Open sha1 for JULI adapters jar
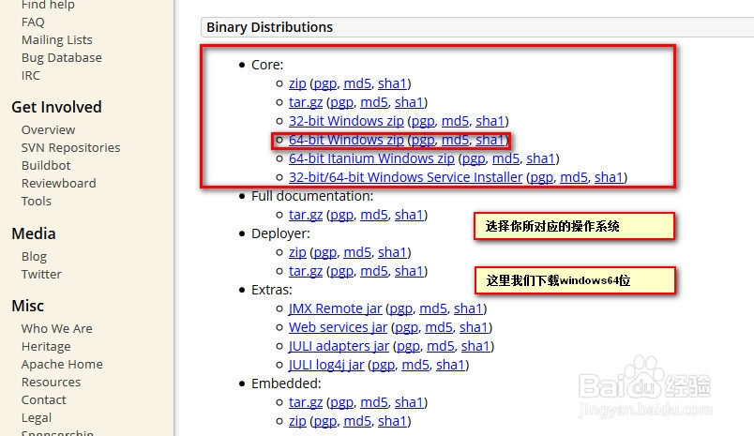Image resolution: width=754 pixels, height=436 pixels. click(475, 346)
